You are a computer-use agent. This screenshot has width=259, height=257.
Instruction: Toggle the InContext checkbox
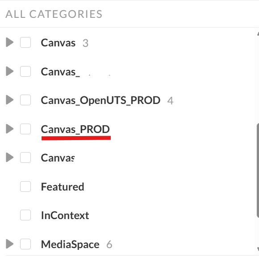pos(25,215)
